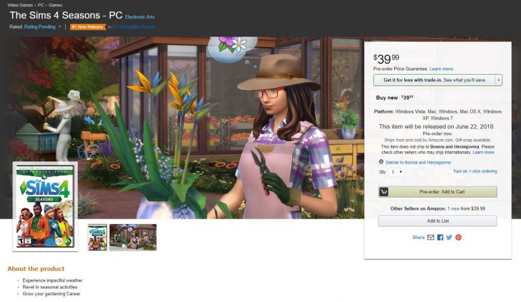Screen dimensions: 521x302
Task: Click Deliver to Bosnia and Herzegovina link
Action: pos(418,162)
